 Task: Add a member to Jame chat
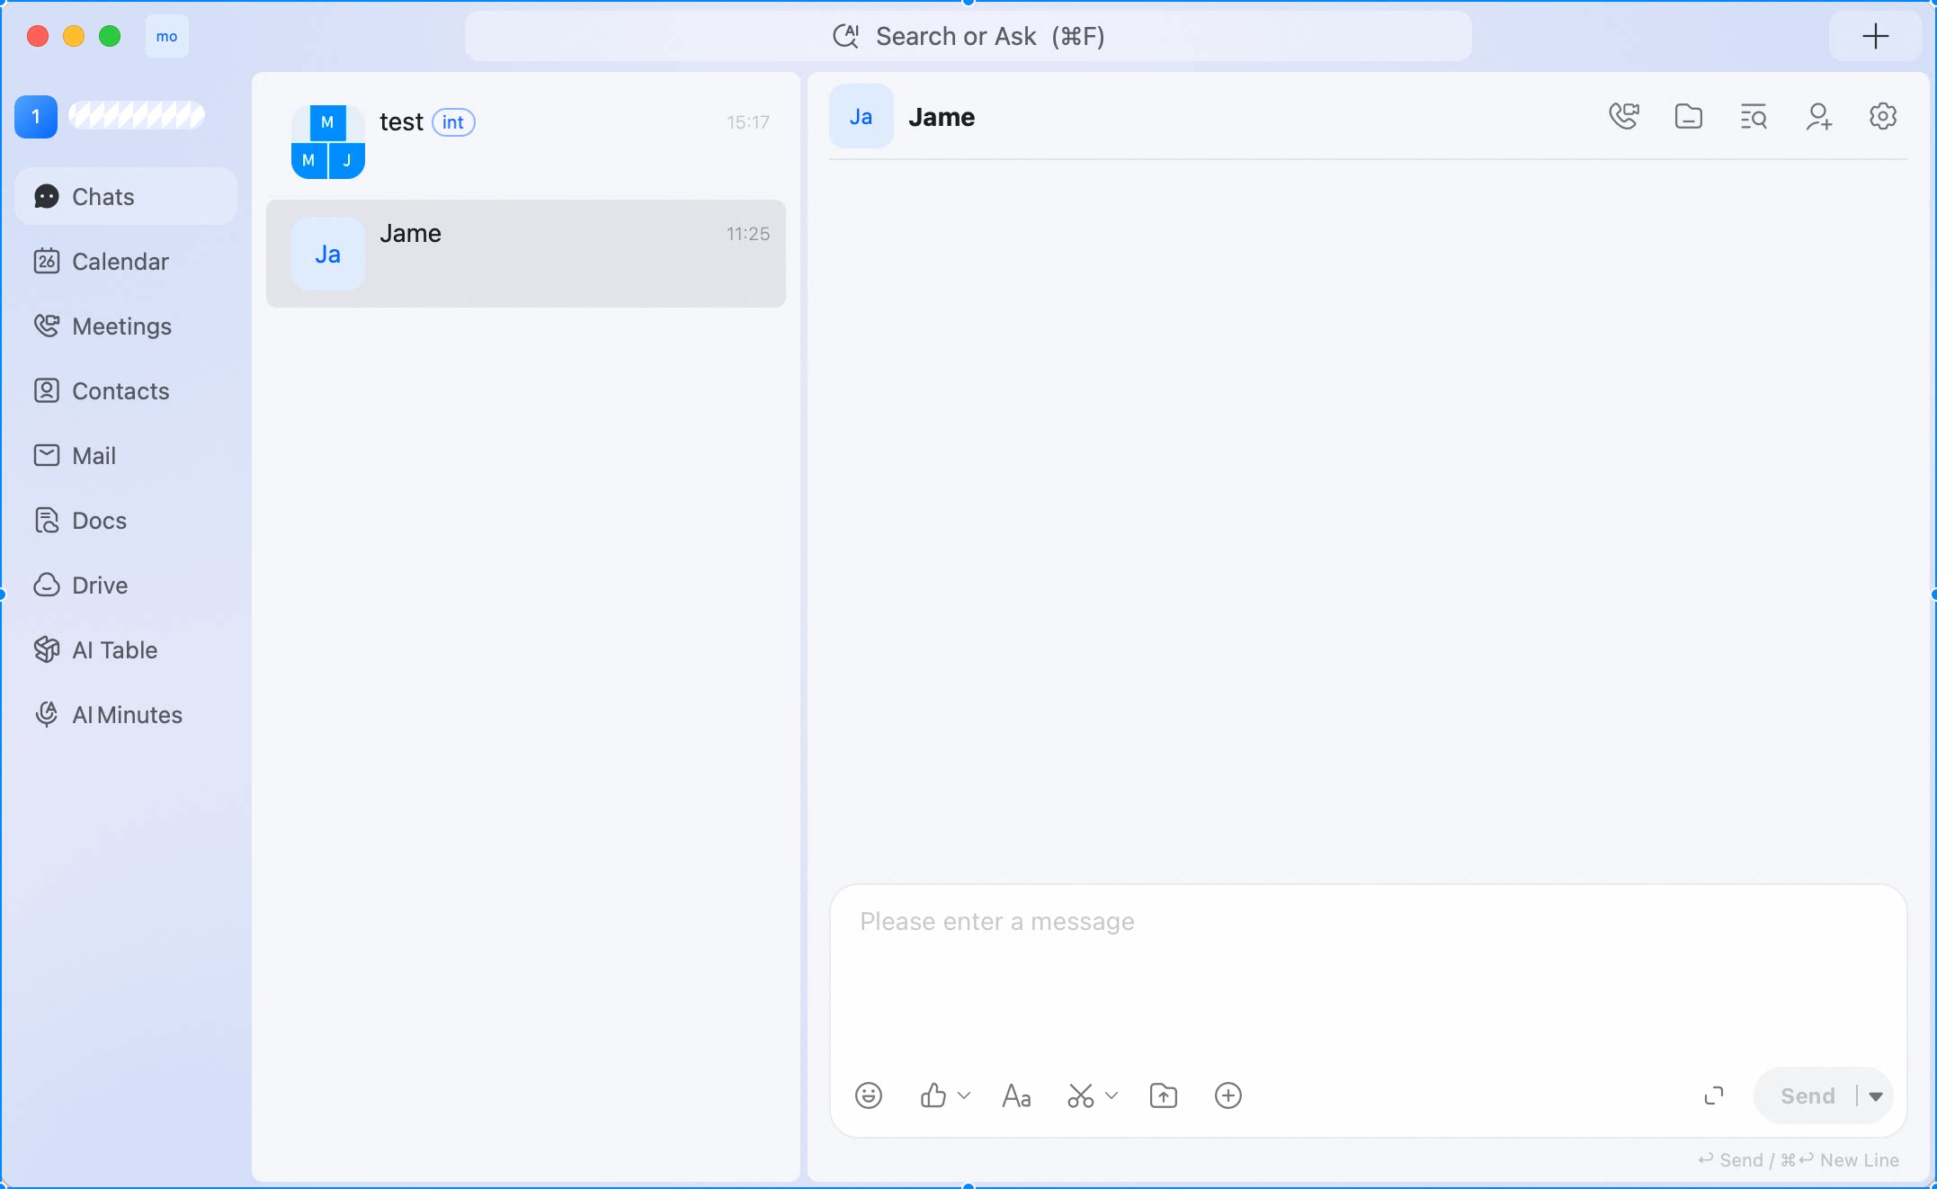point(1818,117)
